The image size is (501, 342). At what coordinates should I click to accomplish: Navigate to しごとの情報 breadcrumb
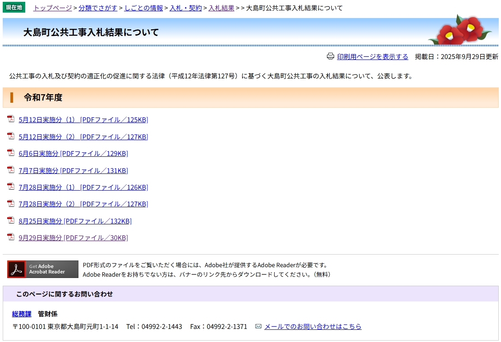click(143, 8)
